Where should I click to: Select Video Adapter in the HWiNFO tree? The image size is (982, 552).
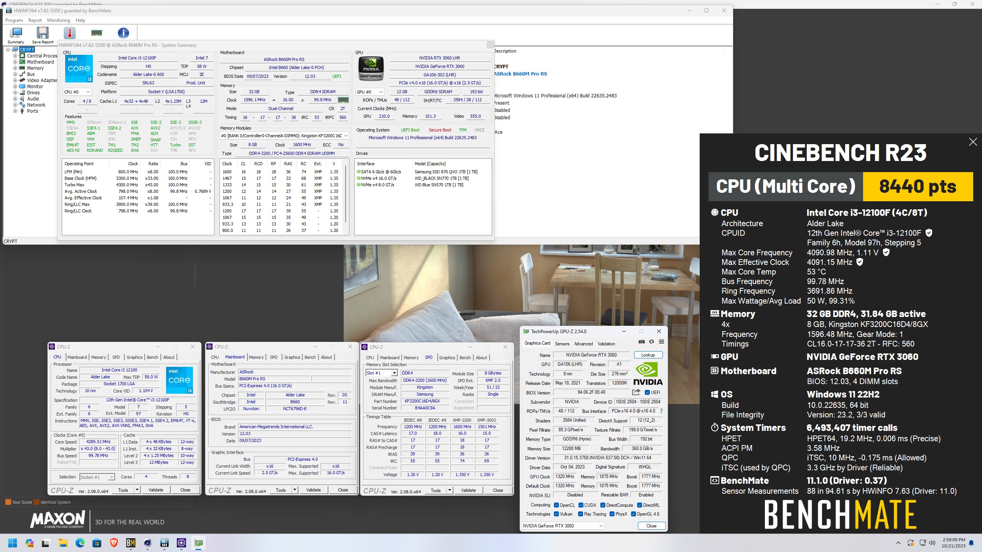coord(42,80)
